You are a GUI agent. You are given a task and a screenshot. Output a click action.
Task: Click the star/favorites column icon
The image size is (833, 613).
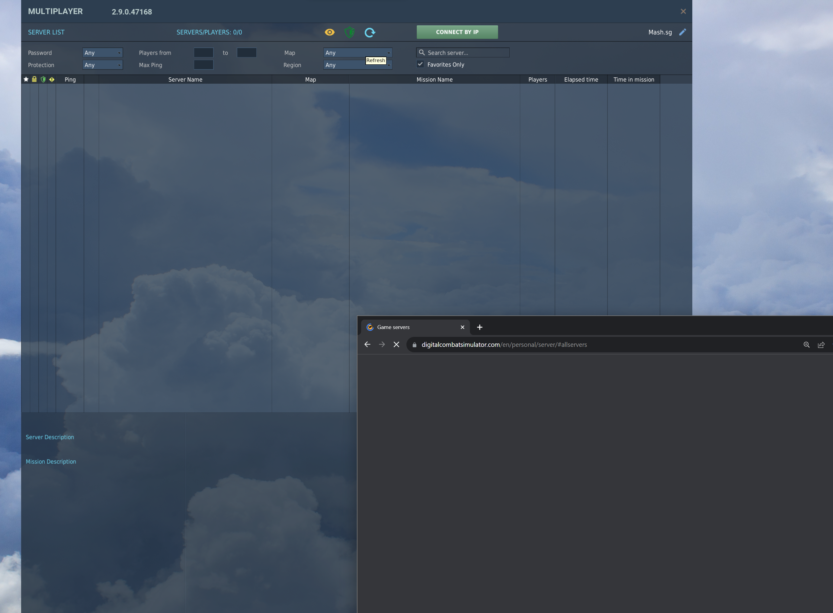tap(24, 79)
